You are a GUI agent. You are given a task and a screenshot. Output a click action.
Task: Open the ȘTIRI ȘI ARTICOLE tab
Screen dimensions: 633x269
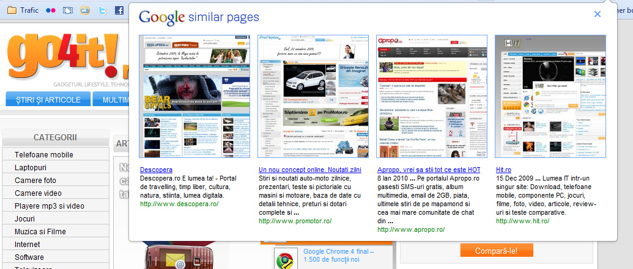(48, 100)
